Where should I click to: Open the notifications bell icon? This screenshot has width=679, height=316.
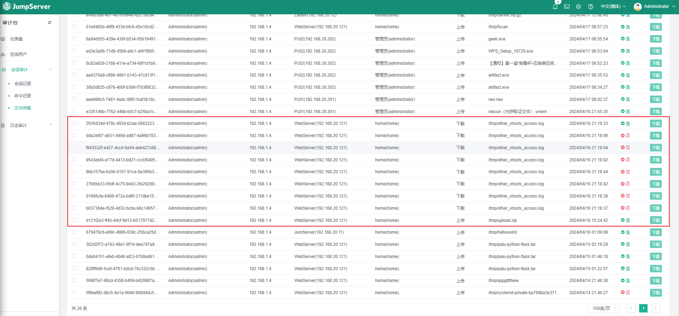point(555,6)
